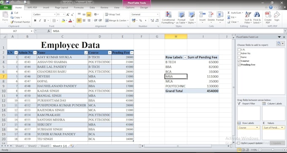Open the File tab
287x153 pixels.
(x=6, y=8)
